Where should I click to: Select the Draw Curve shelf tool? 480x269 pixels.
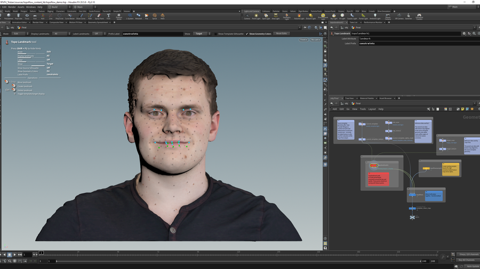(x=81, y=16)
